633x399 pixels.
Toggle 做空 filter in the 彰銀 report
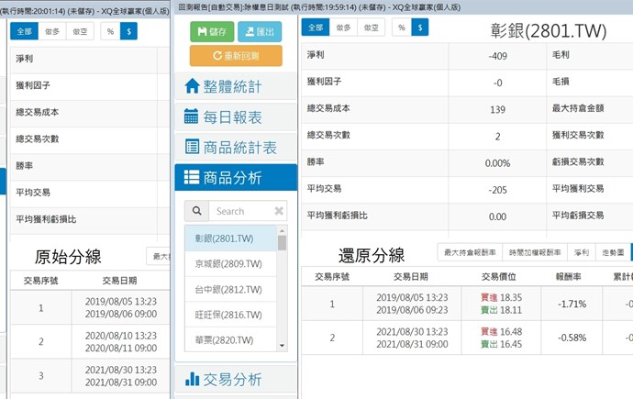(370, 28)
